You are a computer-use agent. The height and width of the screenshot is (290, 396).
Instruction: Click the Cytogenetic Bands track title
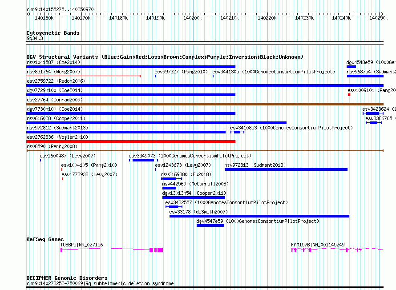point(53,33)
